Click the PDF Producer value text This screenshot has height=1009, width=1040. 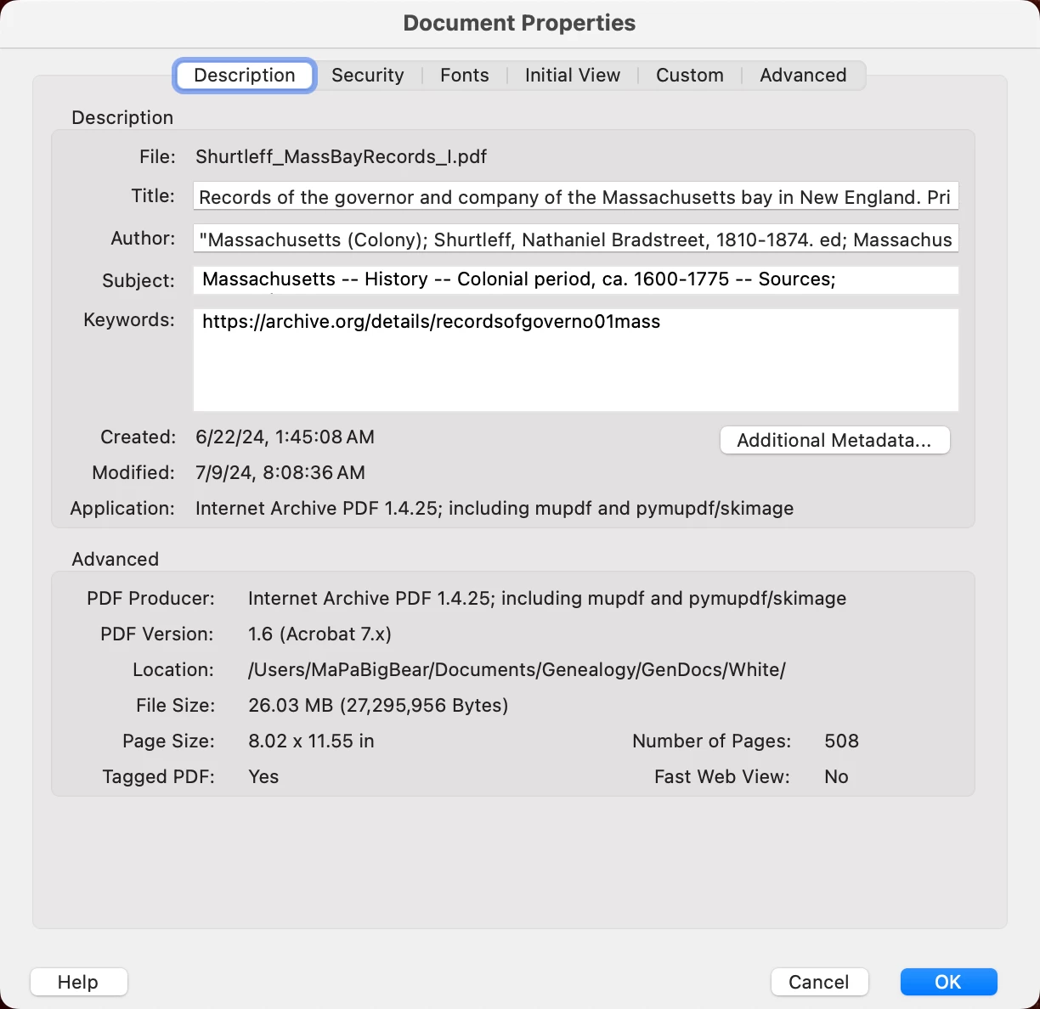547,598
